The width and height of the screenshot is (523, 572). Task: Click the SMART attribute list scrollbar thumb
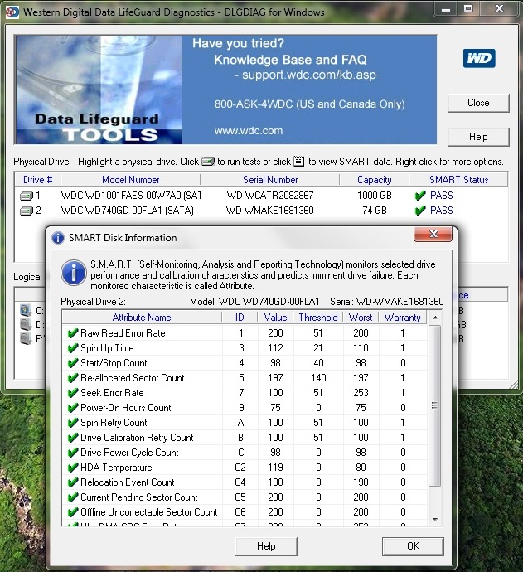point(435,405)
